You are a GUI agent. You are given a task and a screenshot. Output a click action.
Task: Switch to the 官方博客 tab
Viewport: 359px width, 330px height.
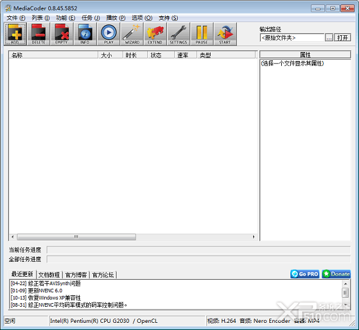(x=76, y=274)
